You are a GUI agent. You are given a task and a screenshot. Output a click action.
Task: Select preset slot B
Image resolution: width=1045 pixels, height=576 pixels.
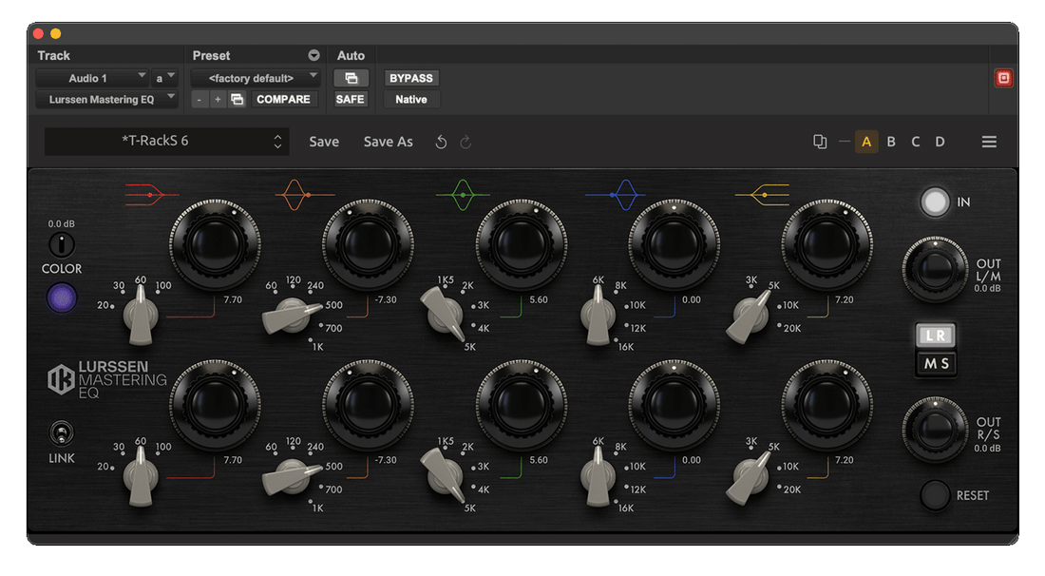(x=891, y=142)
